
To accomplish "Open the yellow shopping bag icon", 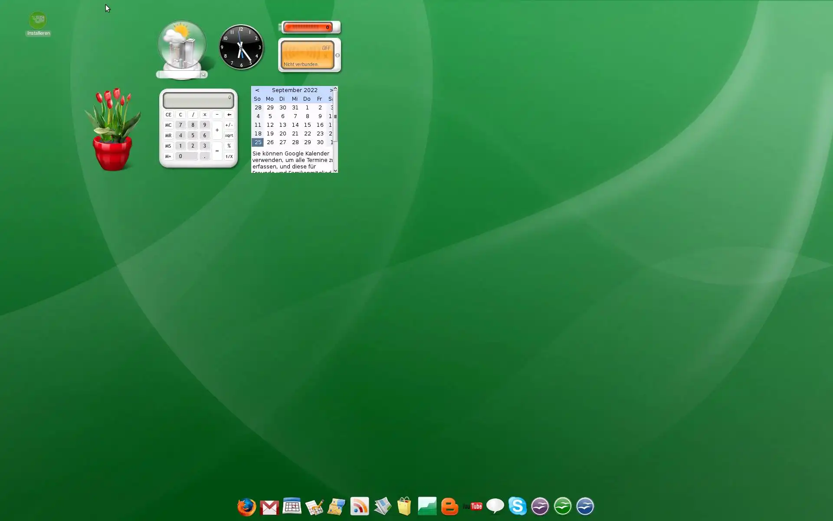I will tap(404, 506).
